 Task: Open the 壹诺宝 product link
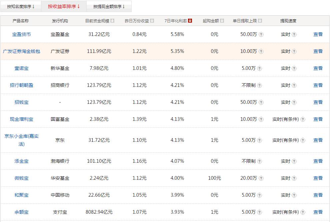pyautogui.click(x=21, y=68)
